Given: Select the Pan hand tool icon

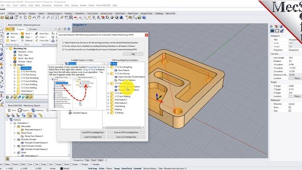Looking at the screenshot, I should (39, 17).
